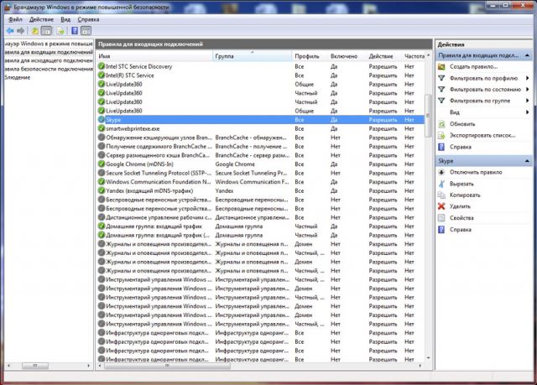Click the gray icon of Secure Socket Tunneling Protocol
Viewport: 537px width, 385px height.
tap(102, 173)
